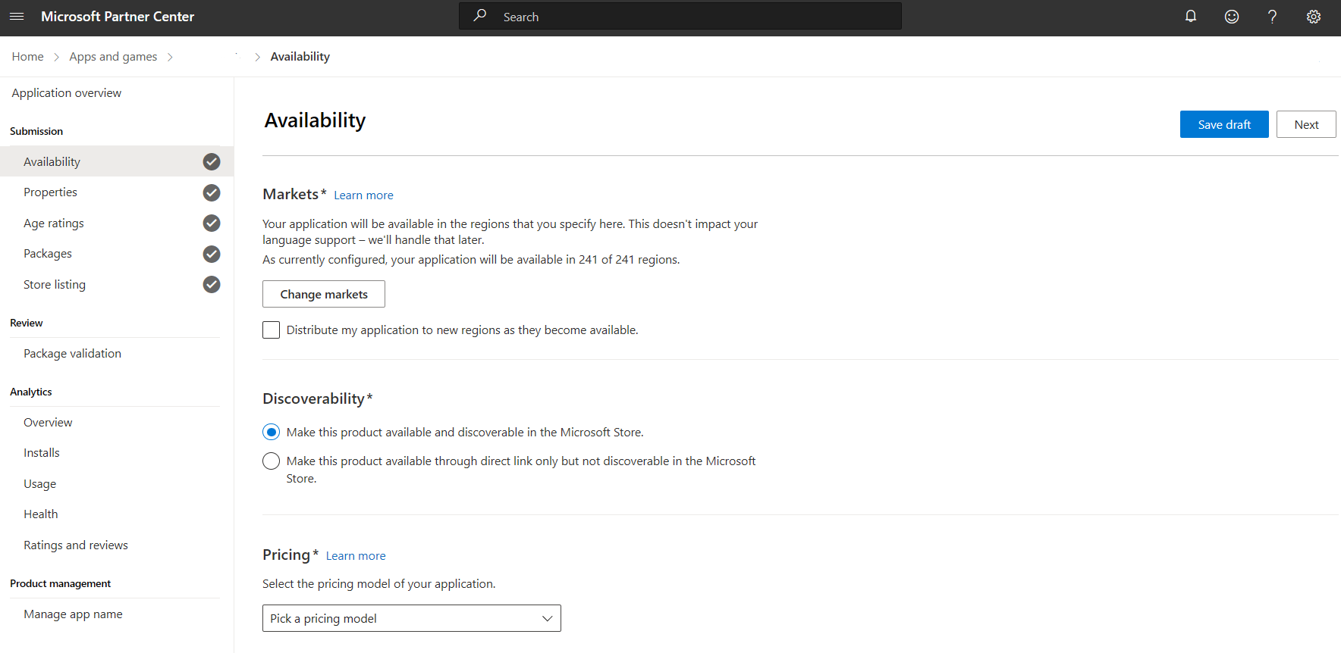The image size is (1341, 653).
Task: Enable distribute to new regions checkbox
Action: coord(271,330)
